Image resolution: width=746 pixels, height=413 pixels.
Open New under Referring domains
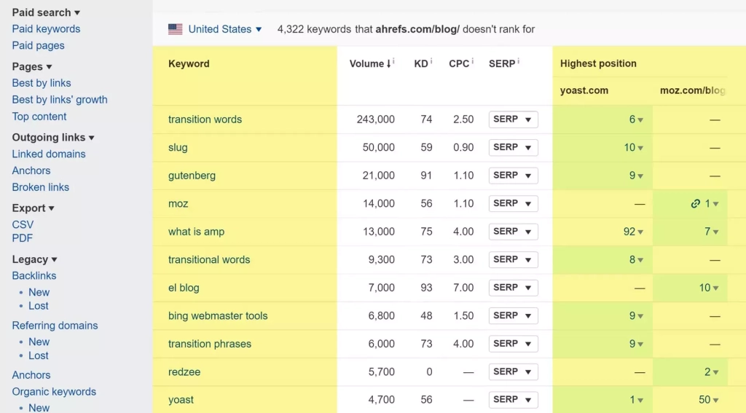pos(39,342)
